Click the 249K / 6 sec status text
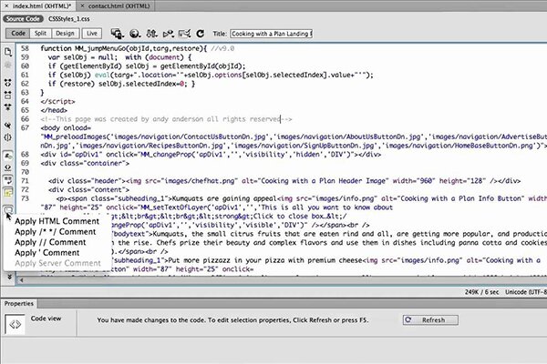 (481, 292)
